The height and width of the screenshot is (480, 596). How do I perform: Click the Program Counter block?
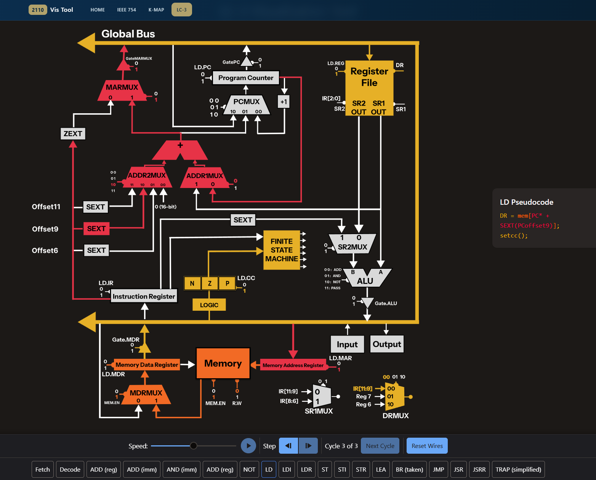pyautogui.click(x=246, y=78)
